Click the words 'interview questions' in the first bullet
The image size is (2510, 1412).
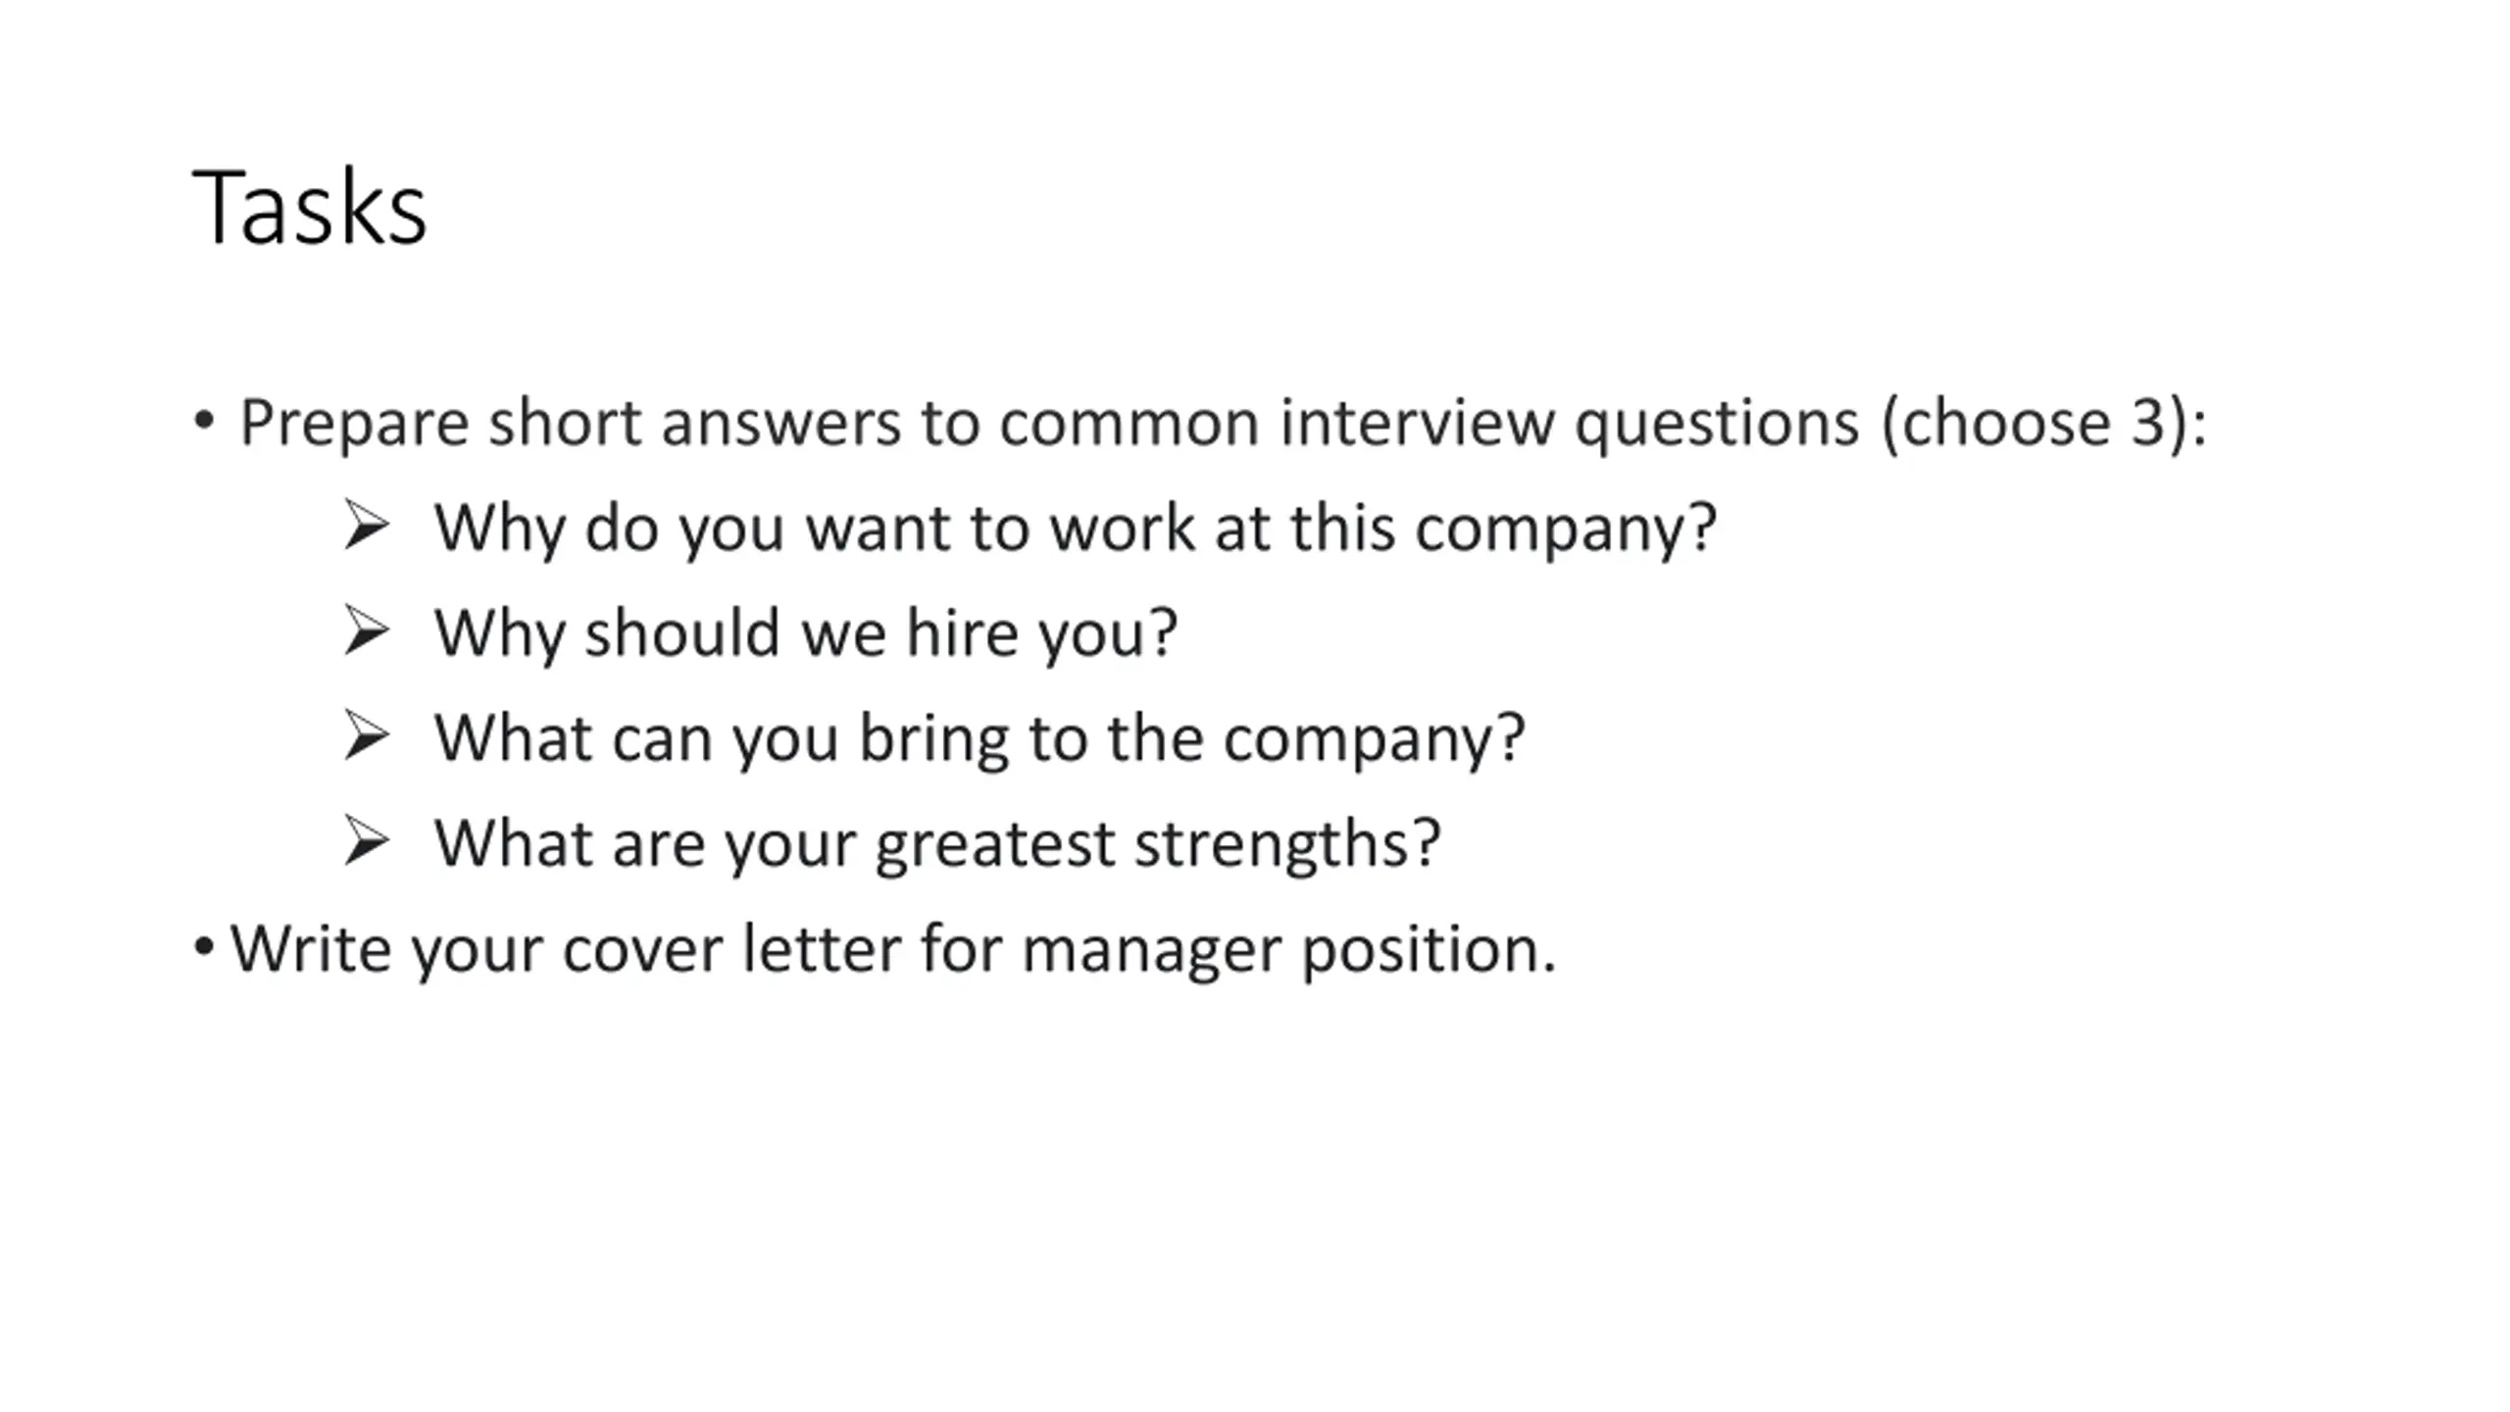1570,424
